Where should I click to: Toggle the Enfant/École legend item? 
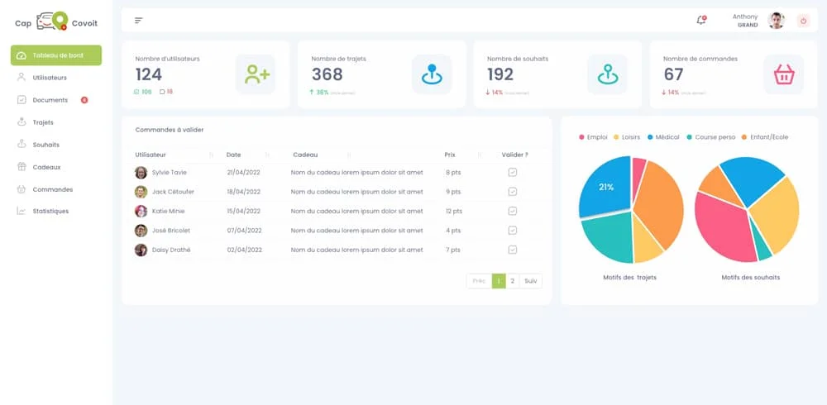click(x=765, y=137)
